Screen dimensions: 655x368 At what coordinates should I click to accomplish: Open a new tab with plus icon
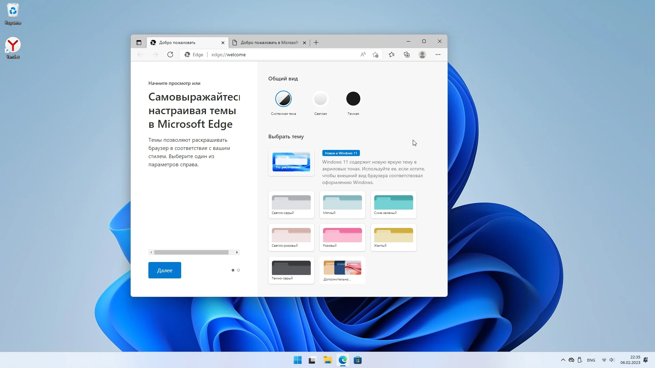coord(316,43)
